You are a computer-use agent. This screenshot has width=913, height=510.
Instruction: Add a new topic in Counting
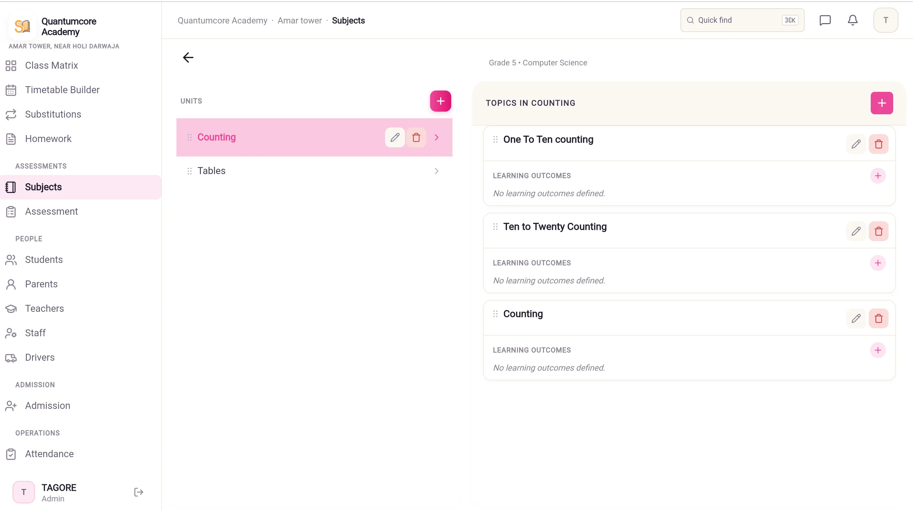(x=882, y=103)
